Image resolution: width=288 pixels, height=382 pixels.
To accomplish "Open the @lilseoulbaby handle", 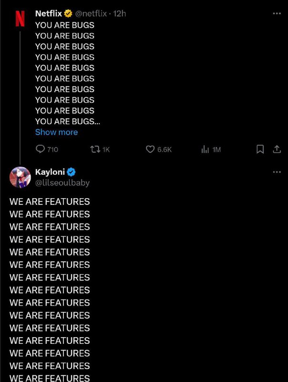I will pyautogui.click(x=62, y=182).
